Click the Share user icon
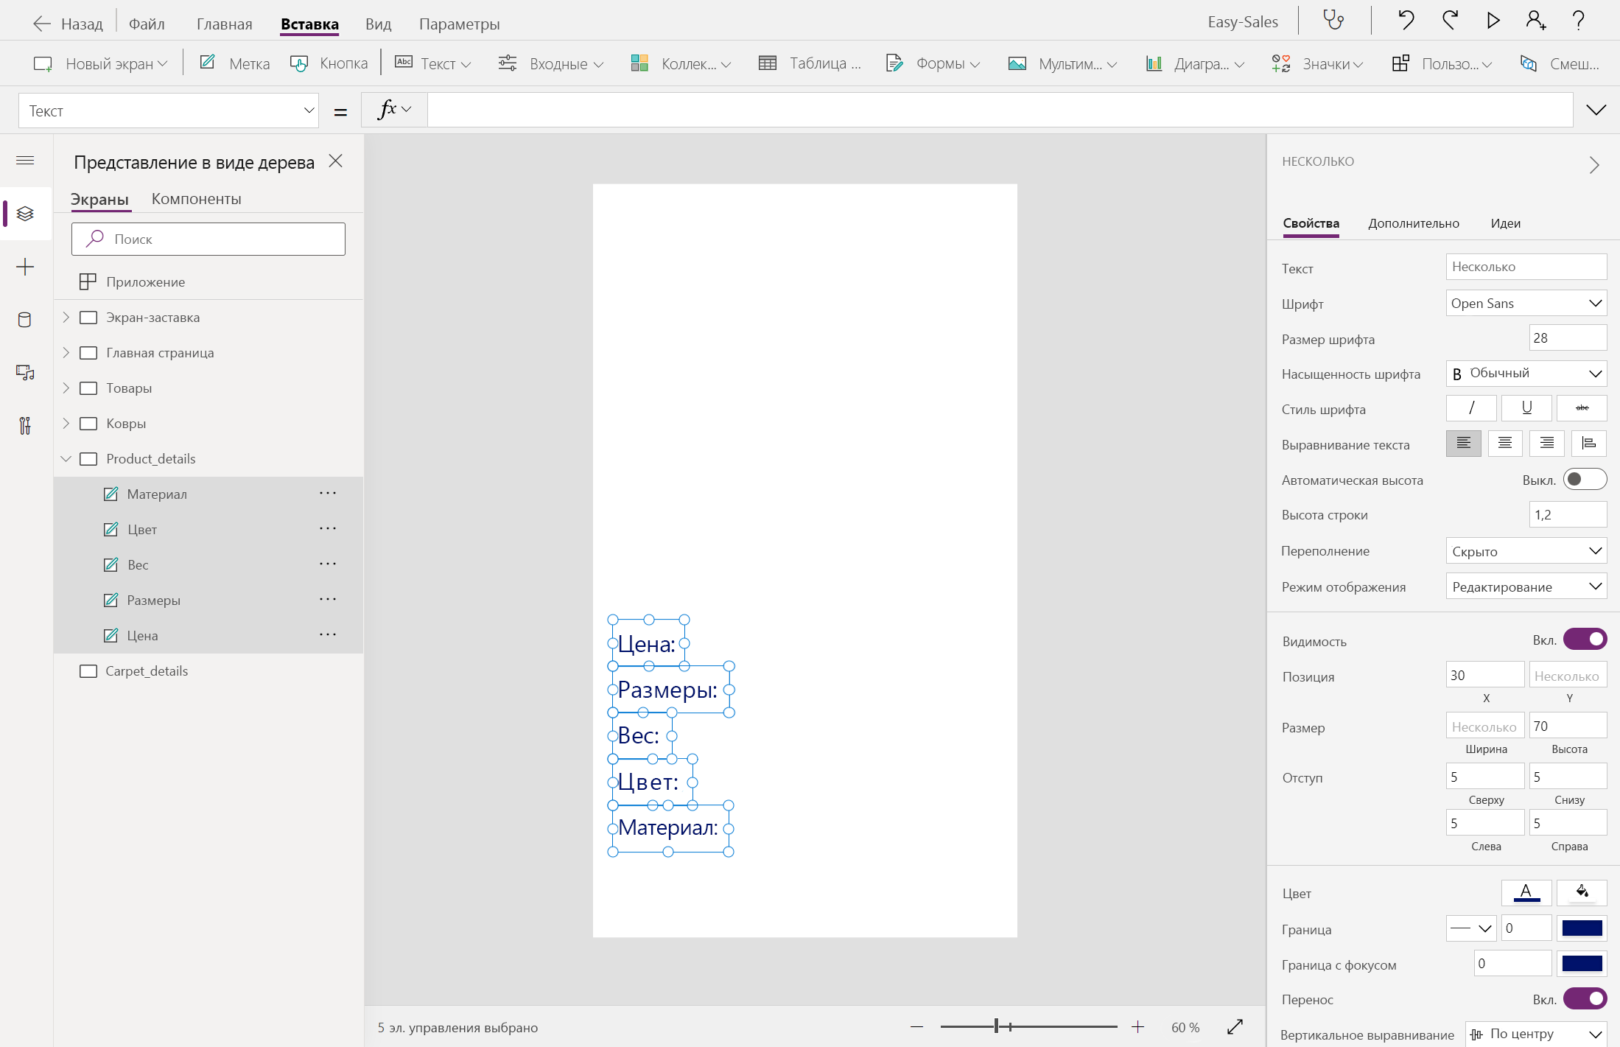 click(1535, 20)
